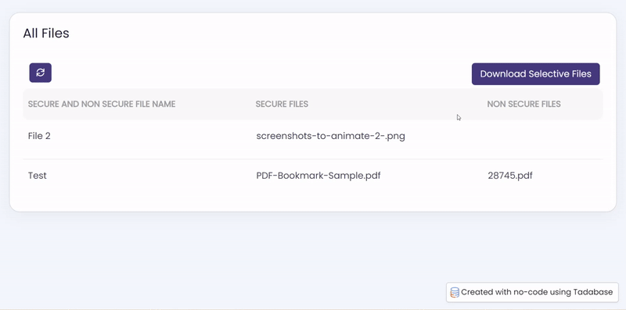Click the refresh table icon button
626x310 pixels.
coord(41,73)
